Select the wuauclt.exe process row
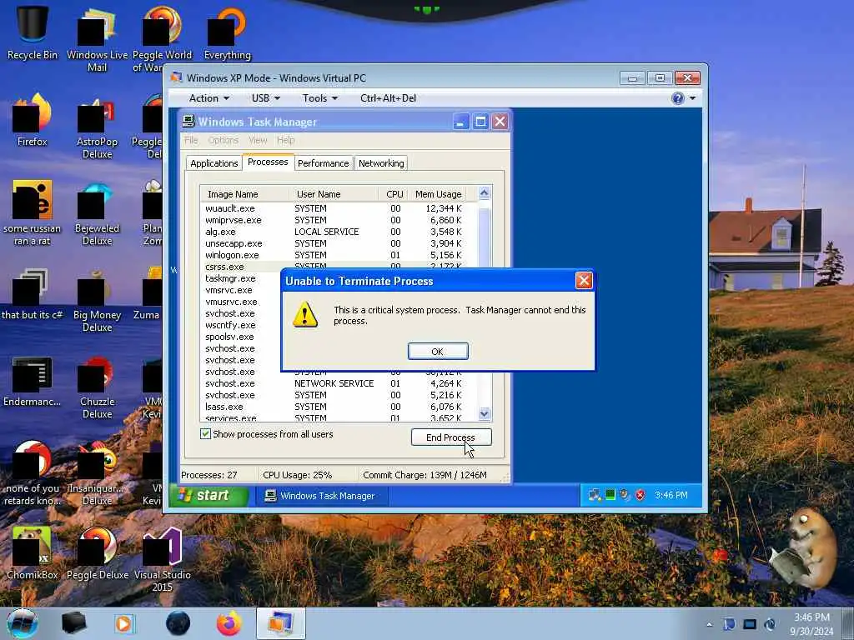854x640 pixels. point(338,208)
